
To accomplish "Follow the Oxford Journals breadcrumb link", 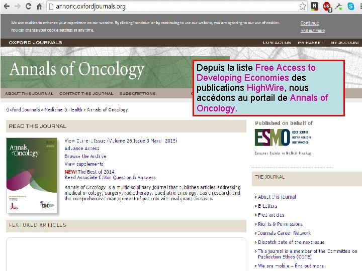I will pyautogui.click(x=23, y=110).
